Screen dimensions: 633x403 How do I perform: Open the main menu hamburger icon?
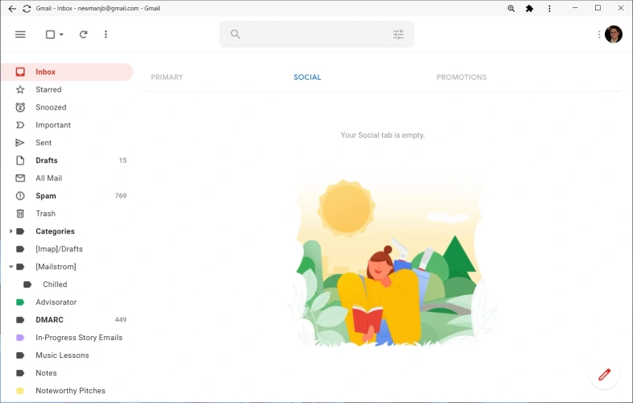point(20,35)
